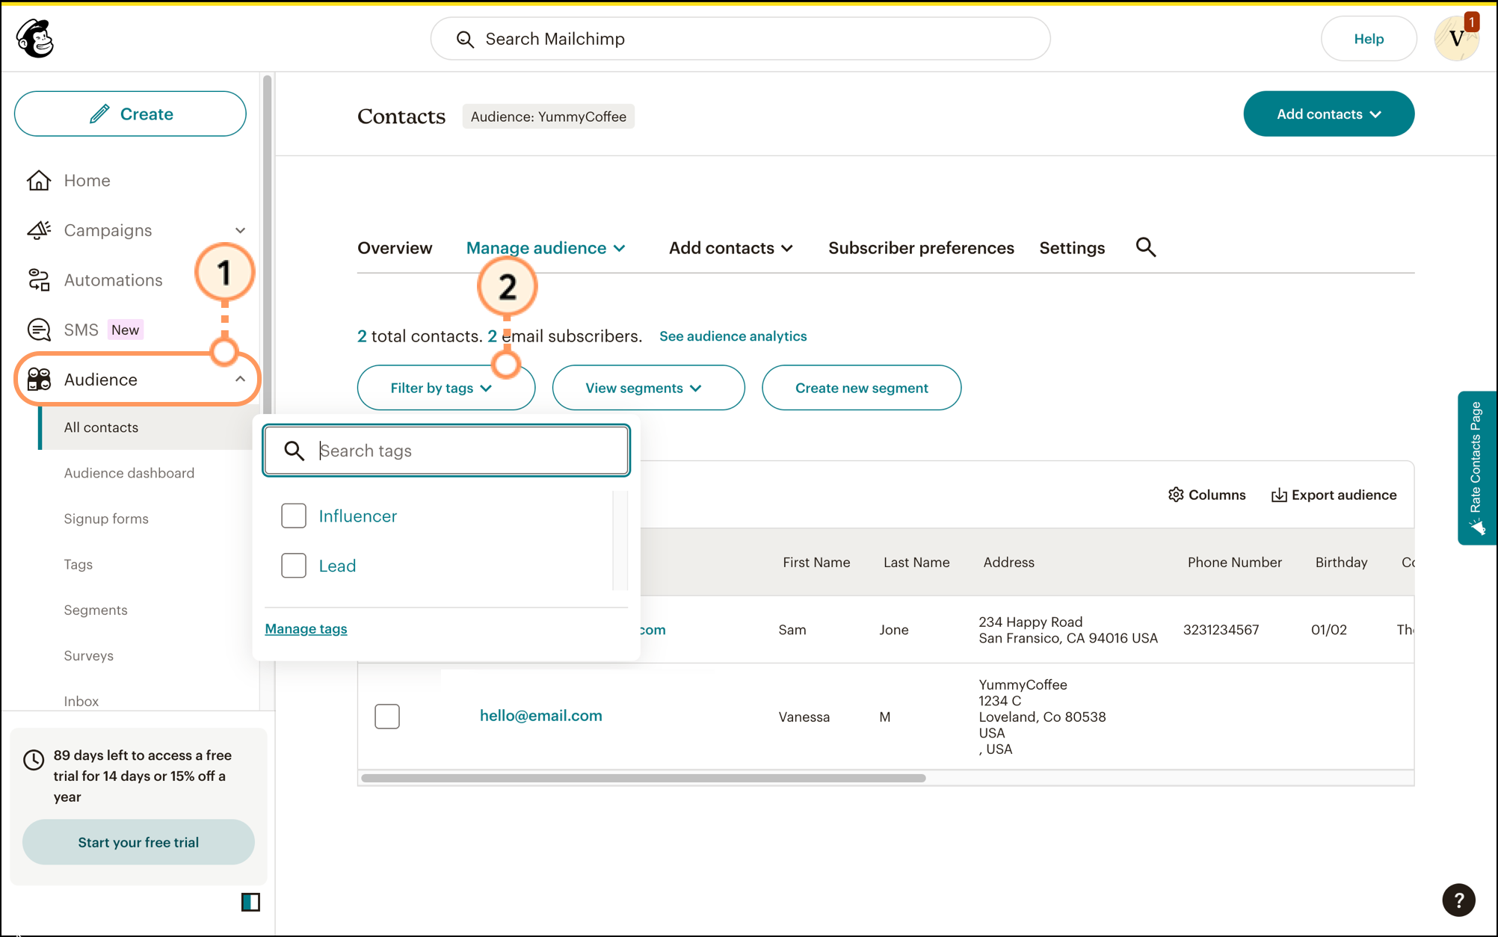Collapse the Audience section chevron
Image resolution: width=1498 pixels, height=937 pixels.
[240, 380]
